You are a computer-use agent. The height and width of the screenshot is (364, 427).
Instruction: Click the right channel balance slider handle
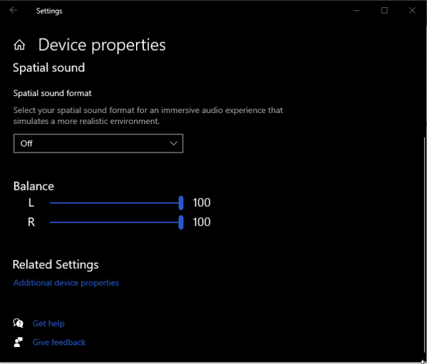pyautogui.click(x=181, y=222)
